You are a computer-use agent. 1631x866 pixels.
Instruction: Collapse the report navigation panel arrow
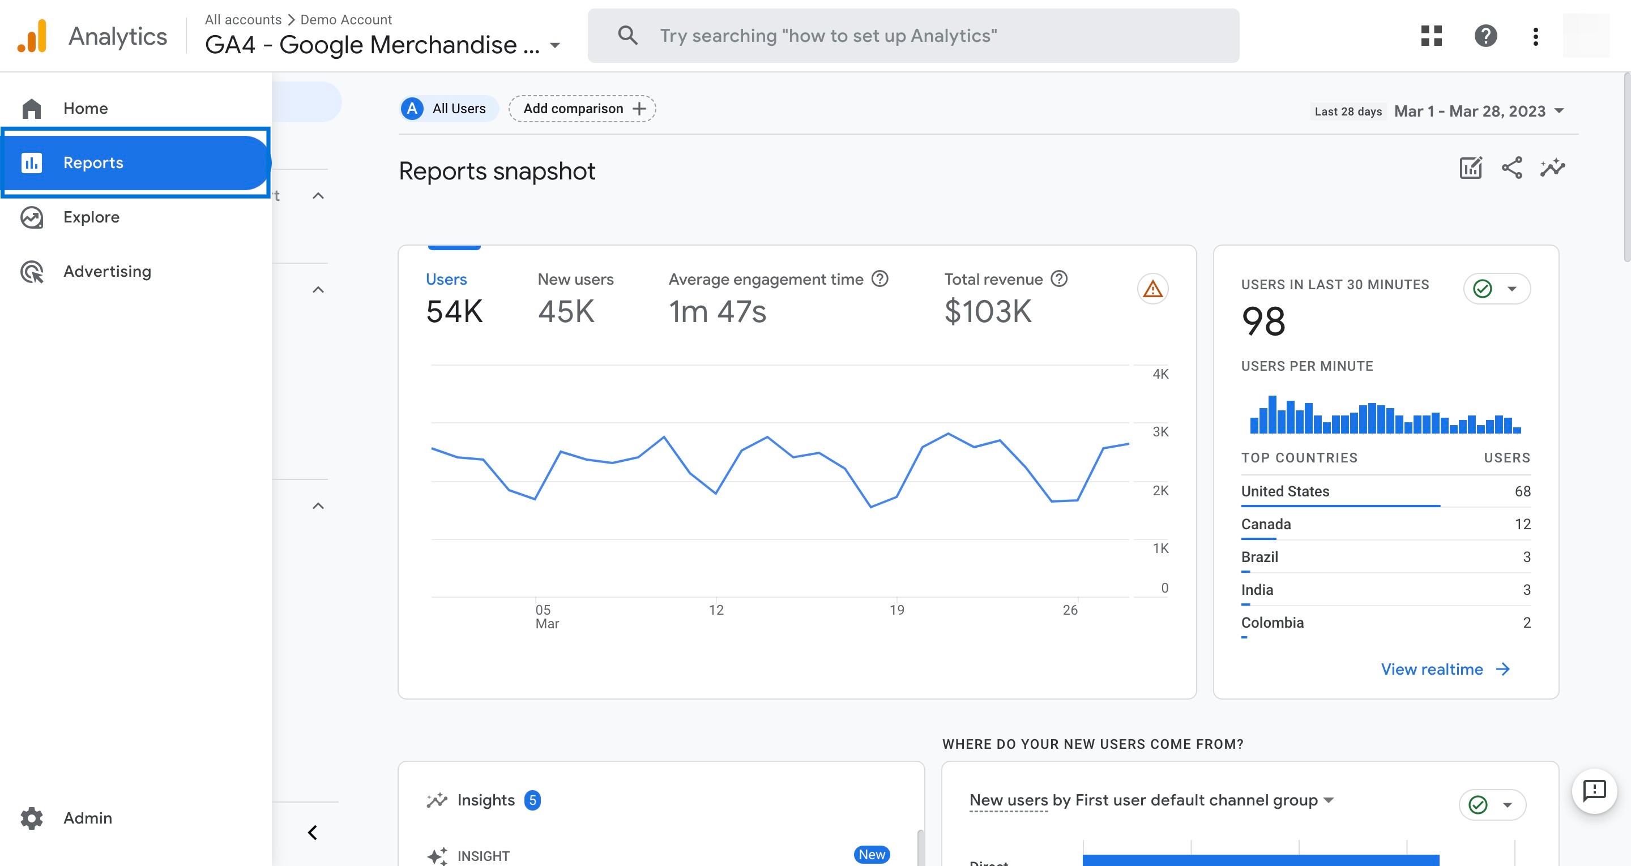pyautogui.click(x=313, y=833)
